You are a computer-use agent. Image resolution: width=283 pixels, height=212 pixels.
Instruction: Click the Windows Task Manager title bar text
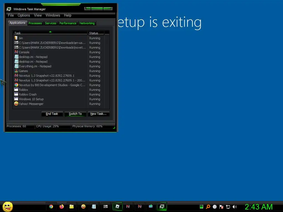30,9
